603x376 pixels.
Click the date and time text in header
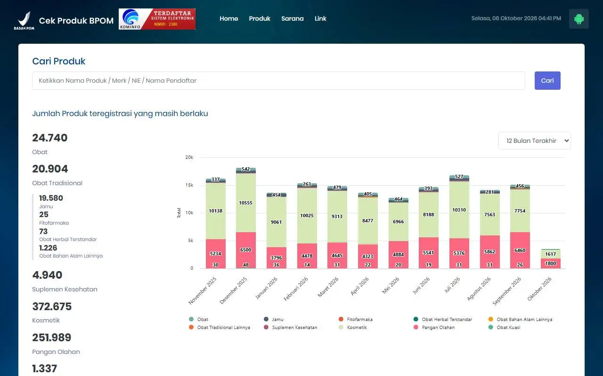(x=516, y=18)
